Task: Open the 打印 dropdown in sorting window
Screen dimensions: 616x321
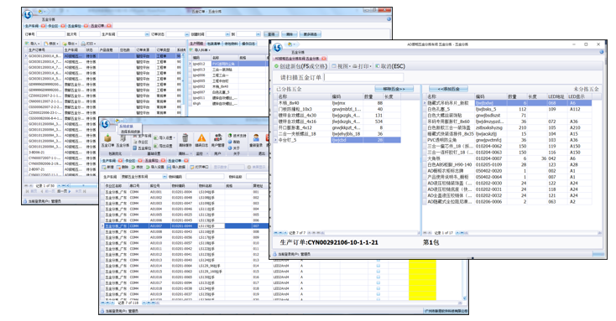Action: tap(362, 66)
